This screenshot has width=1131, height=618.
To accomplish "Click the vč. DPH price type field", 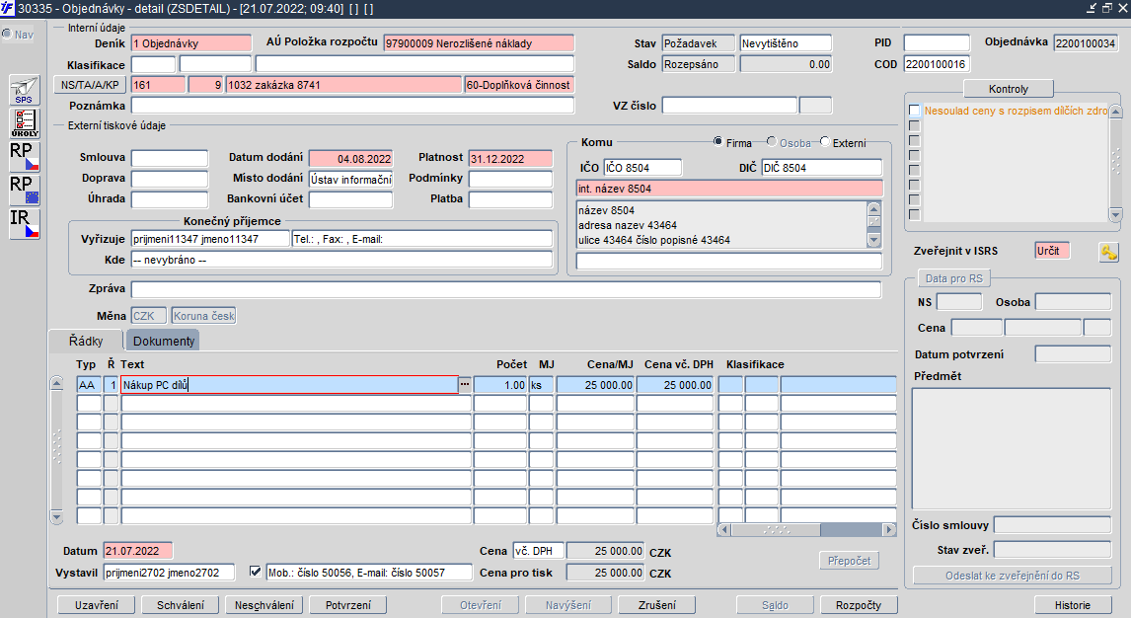I will click(538, 551).
